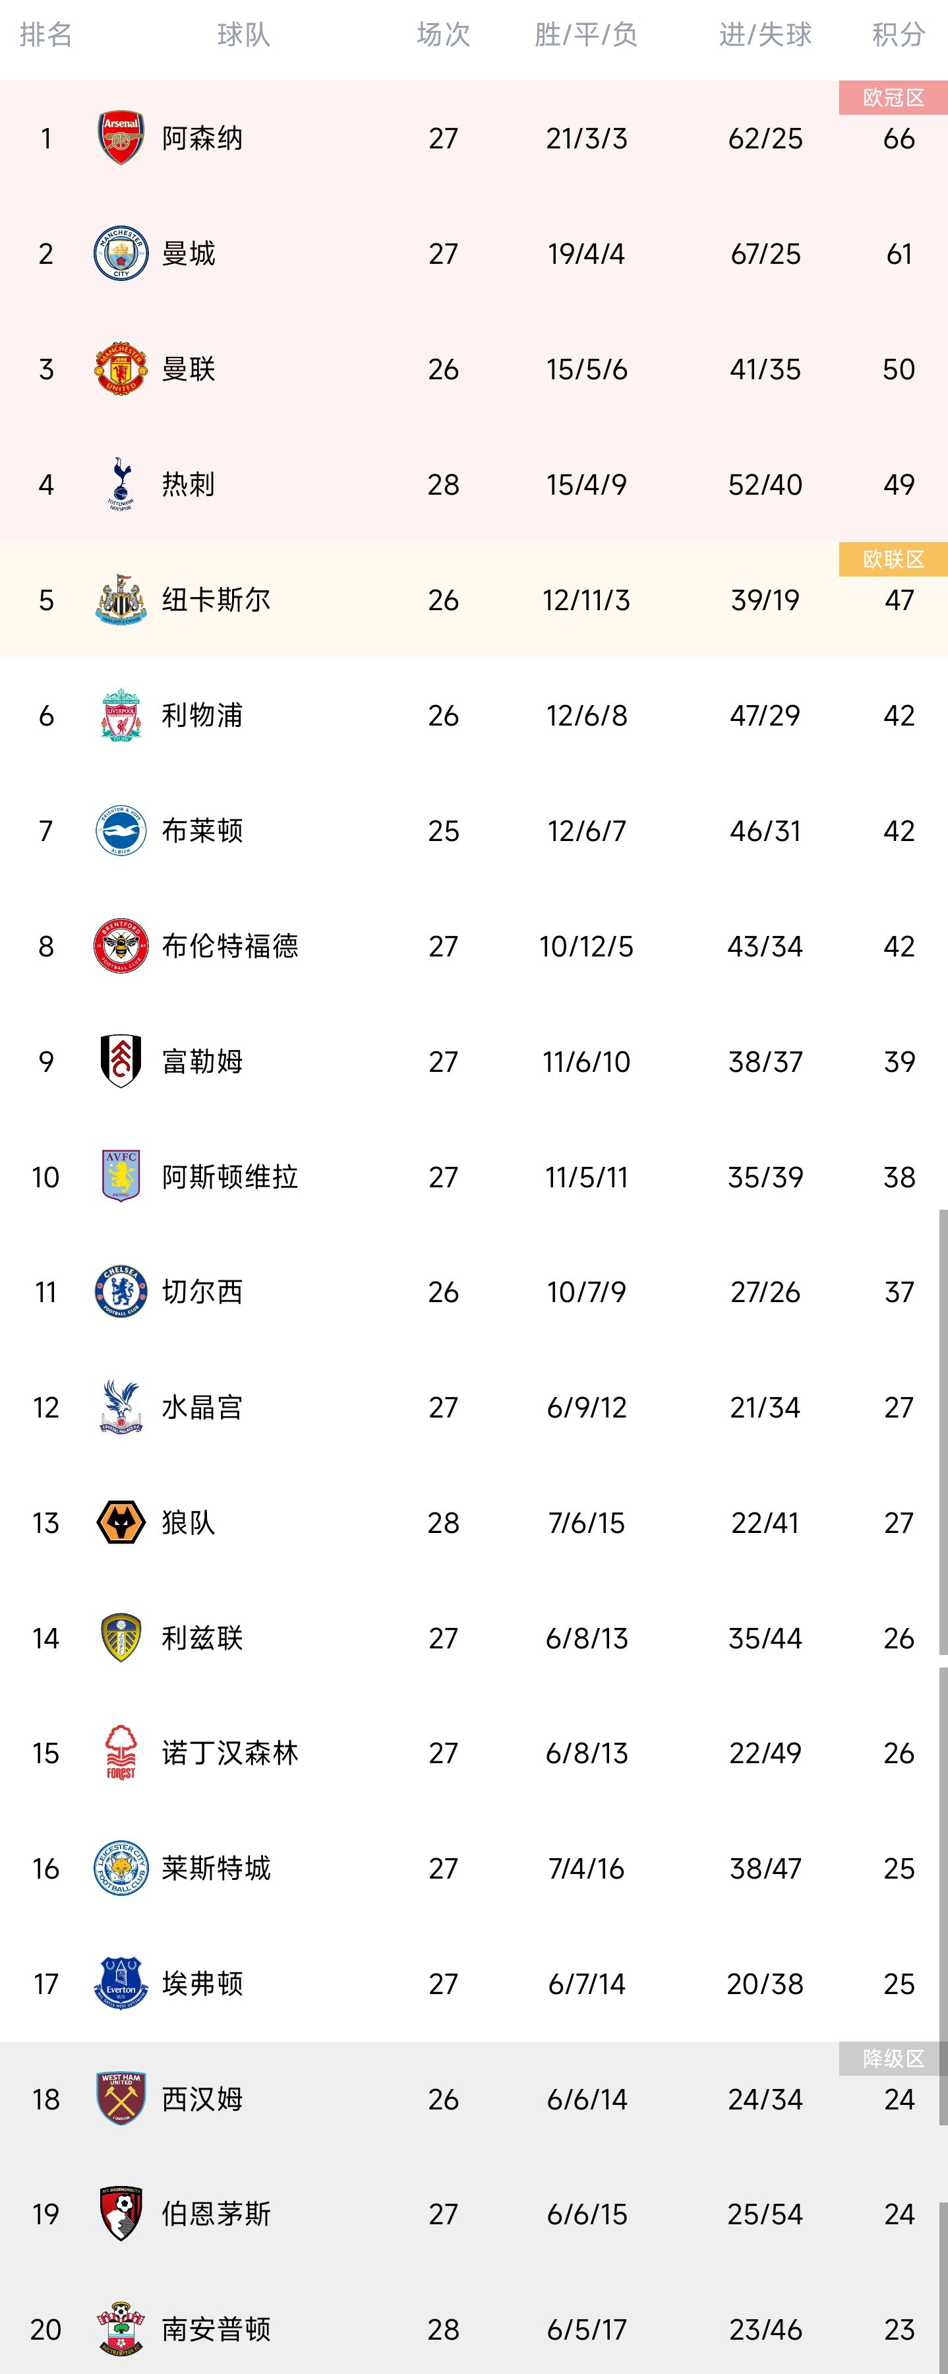
Task: Sort by 积分 column header
Action: pyautogui.click(x=899, y=35)
